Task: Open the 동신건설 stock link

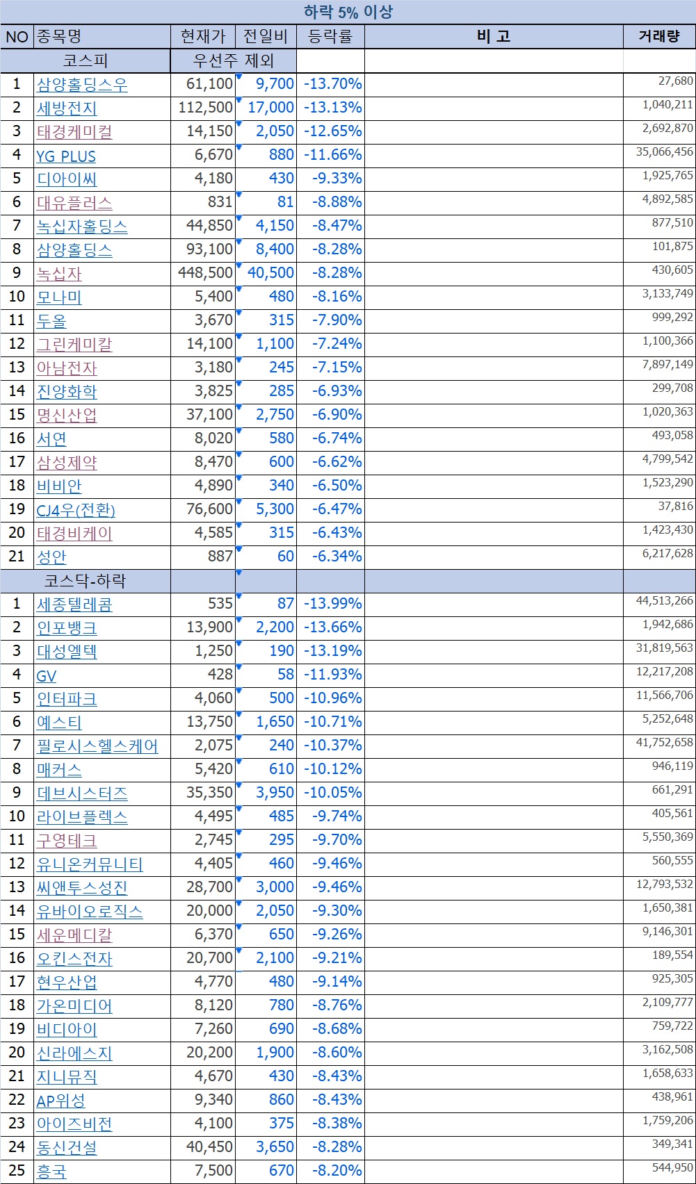Action: 67,1148
